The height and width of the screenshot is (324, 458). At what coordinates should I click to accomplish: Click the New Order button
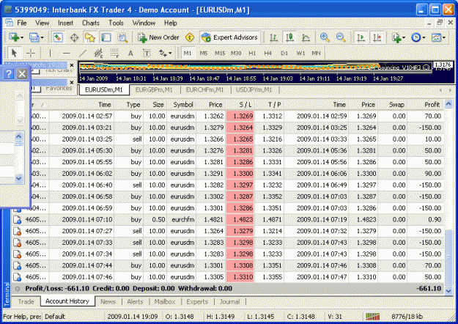[158, 37]
